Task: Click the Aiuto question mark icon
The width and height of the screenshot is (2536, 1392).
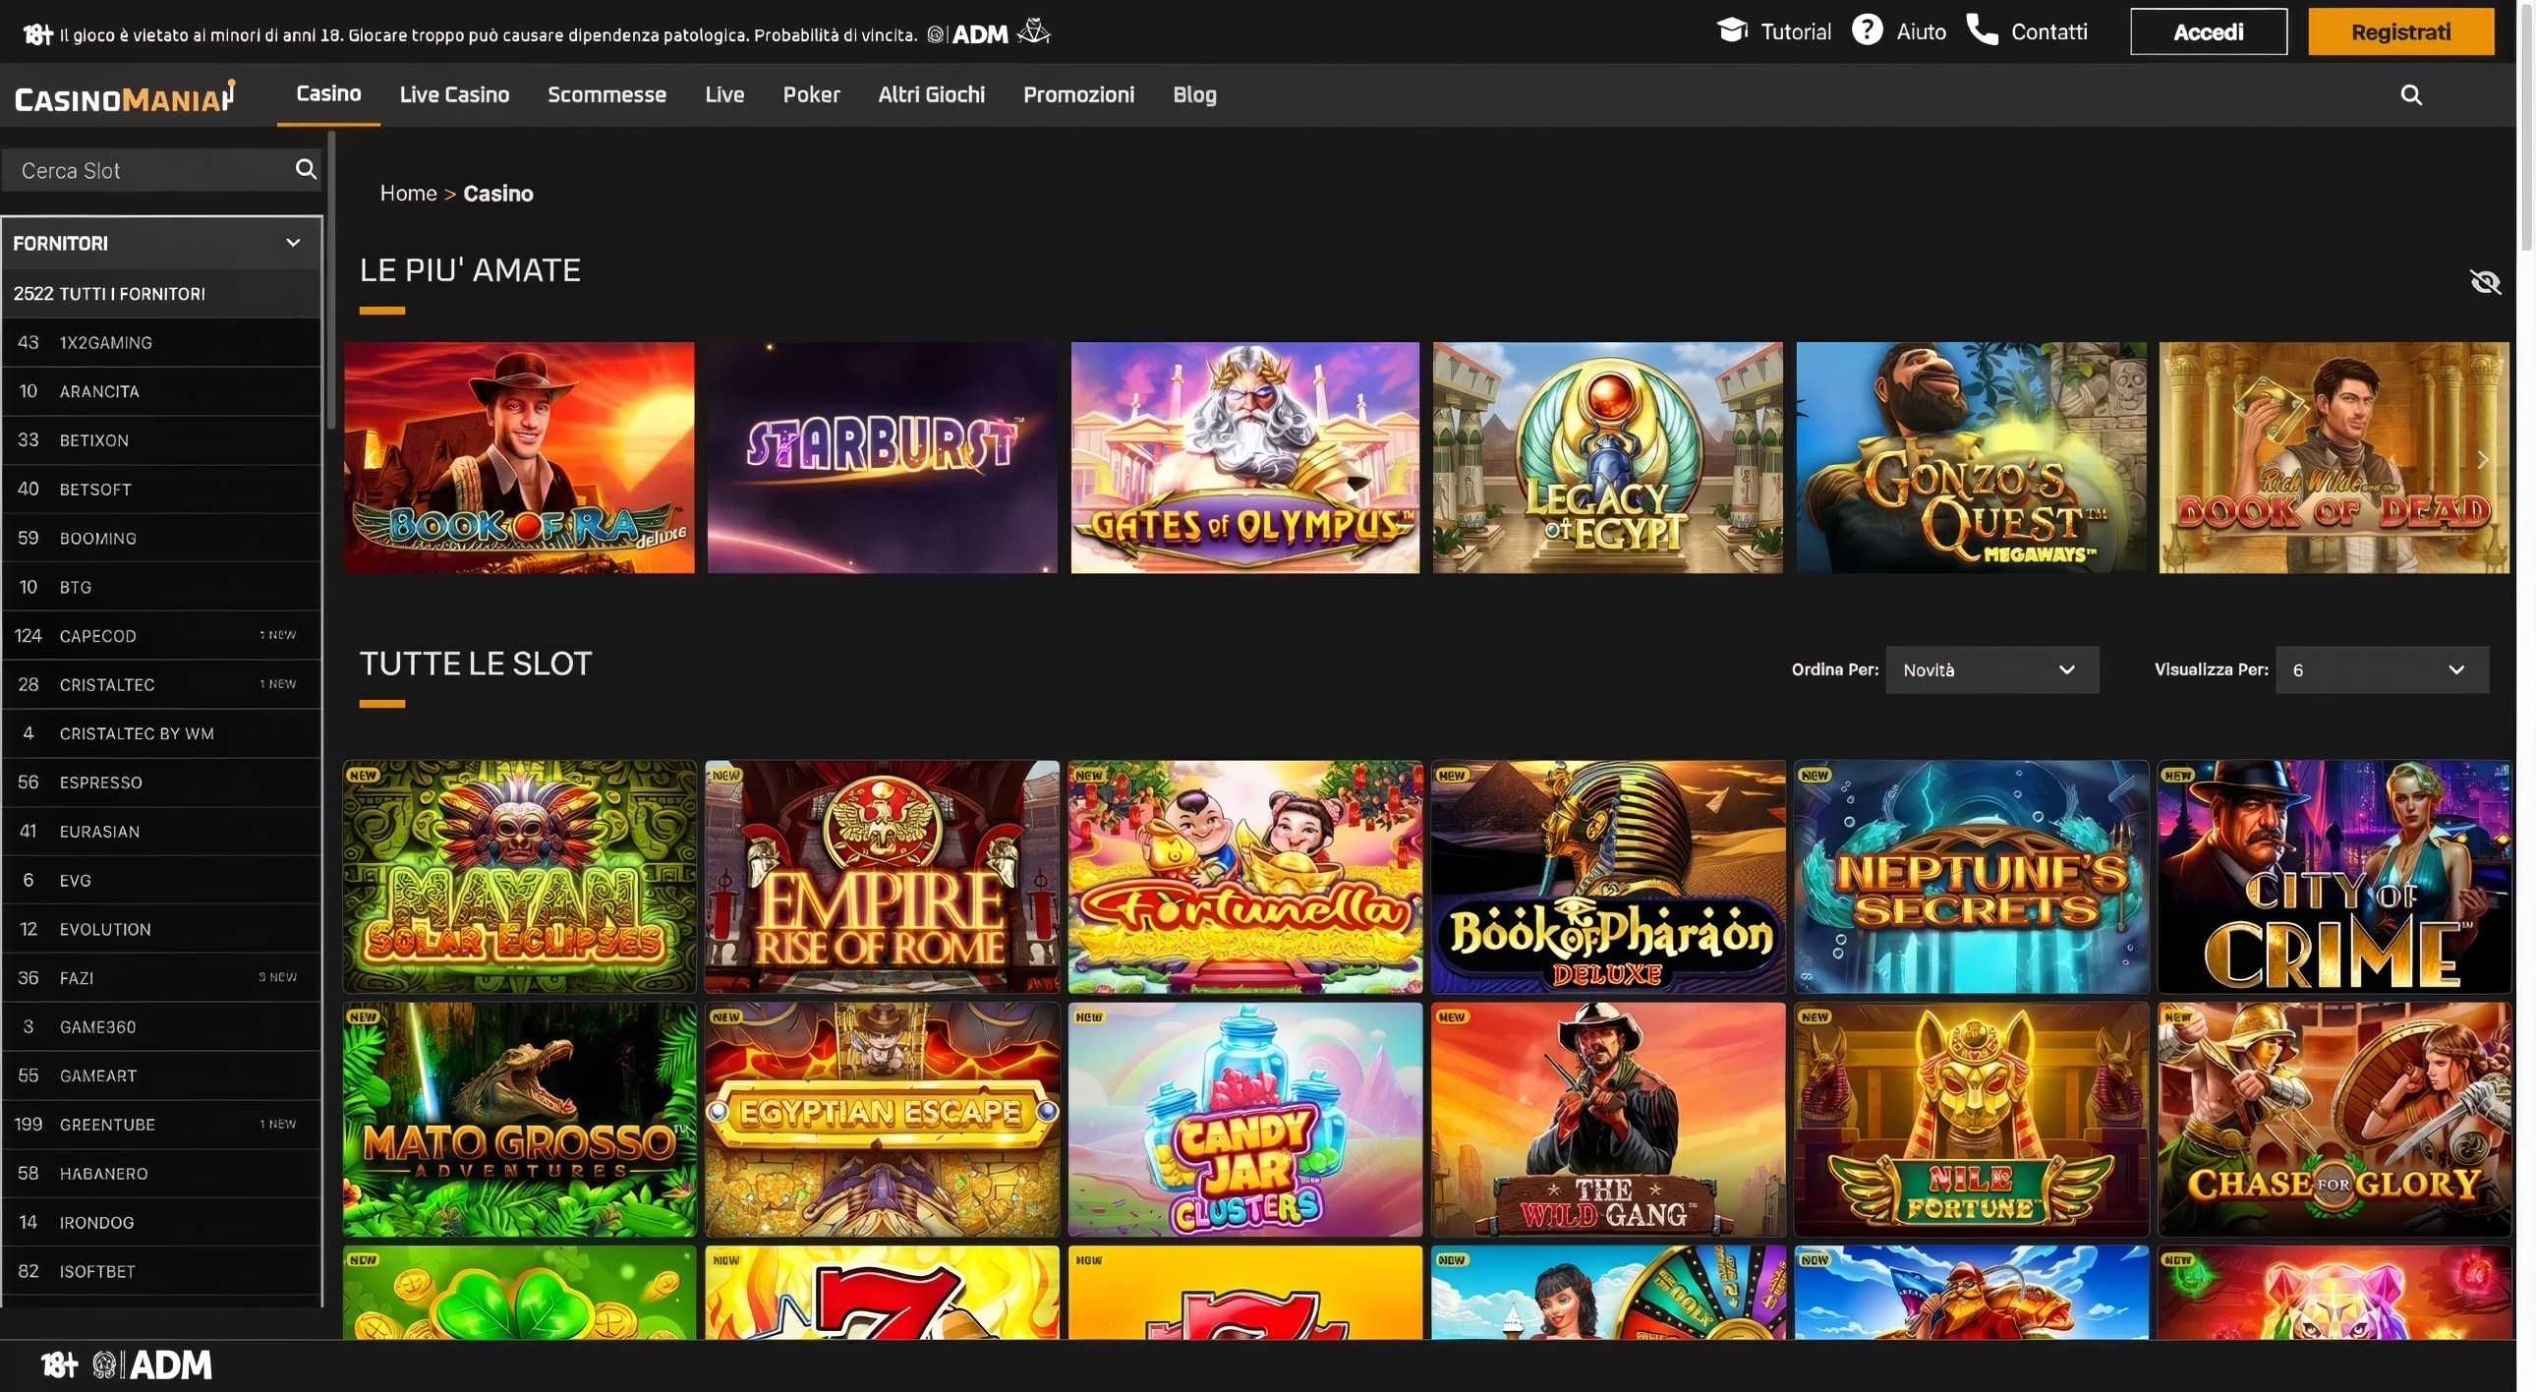Action: 1867,30
